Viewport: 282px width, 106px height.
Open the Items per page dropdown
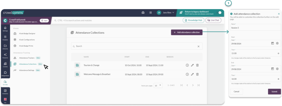point(158,86)
